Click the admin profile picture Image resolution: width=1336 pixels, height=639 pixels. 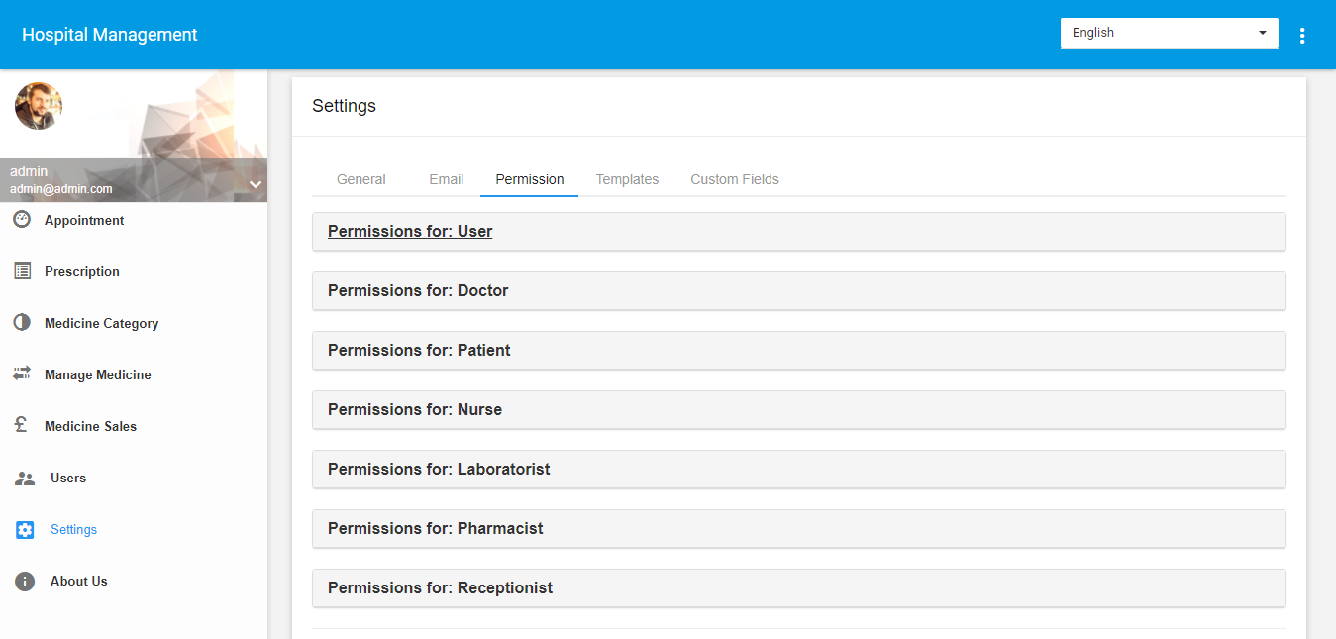click(x=38, y=105)
